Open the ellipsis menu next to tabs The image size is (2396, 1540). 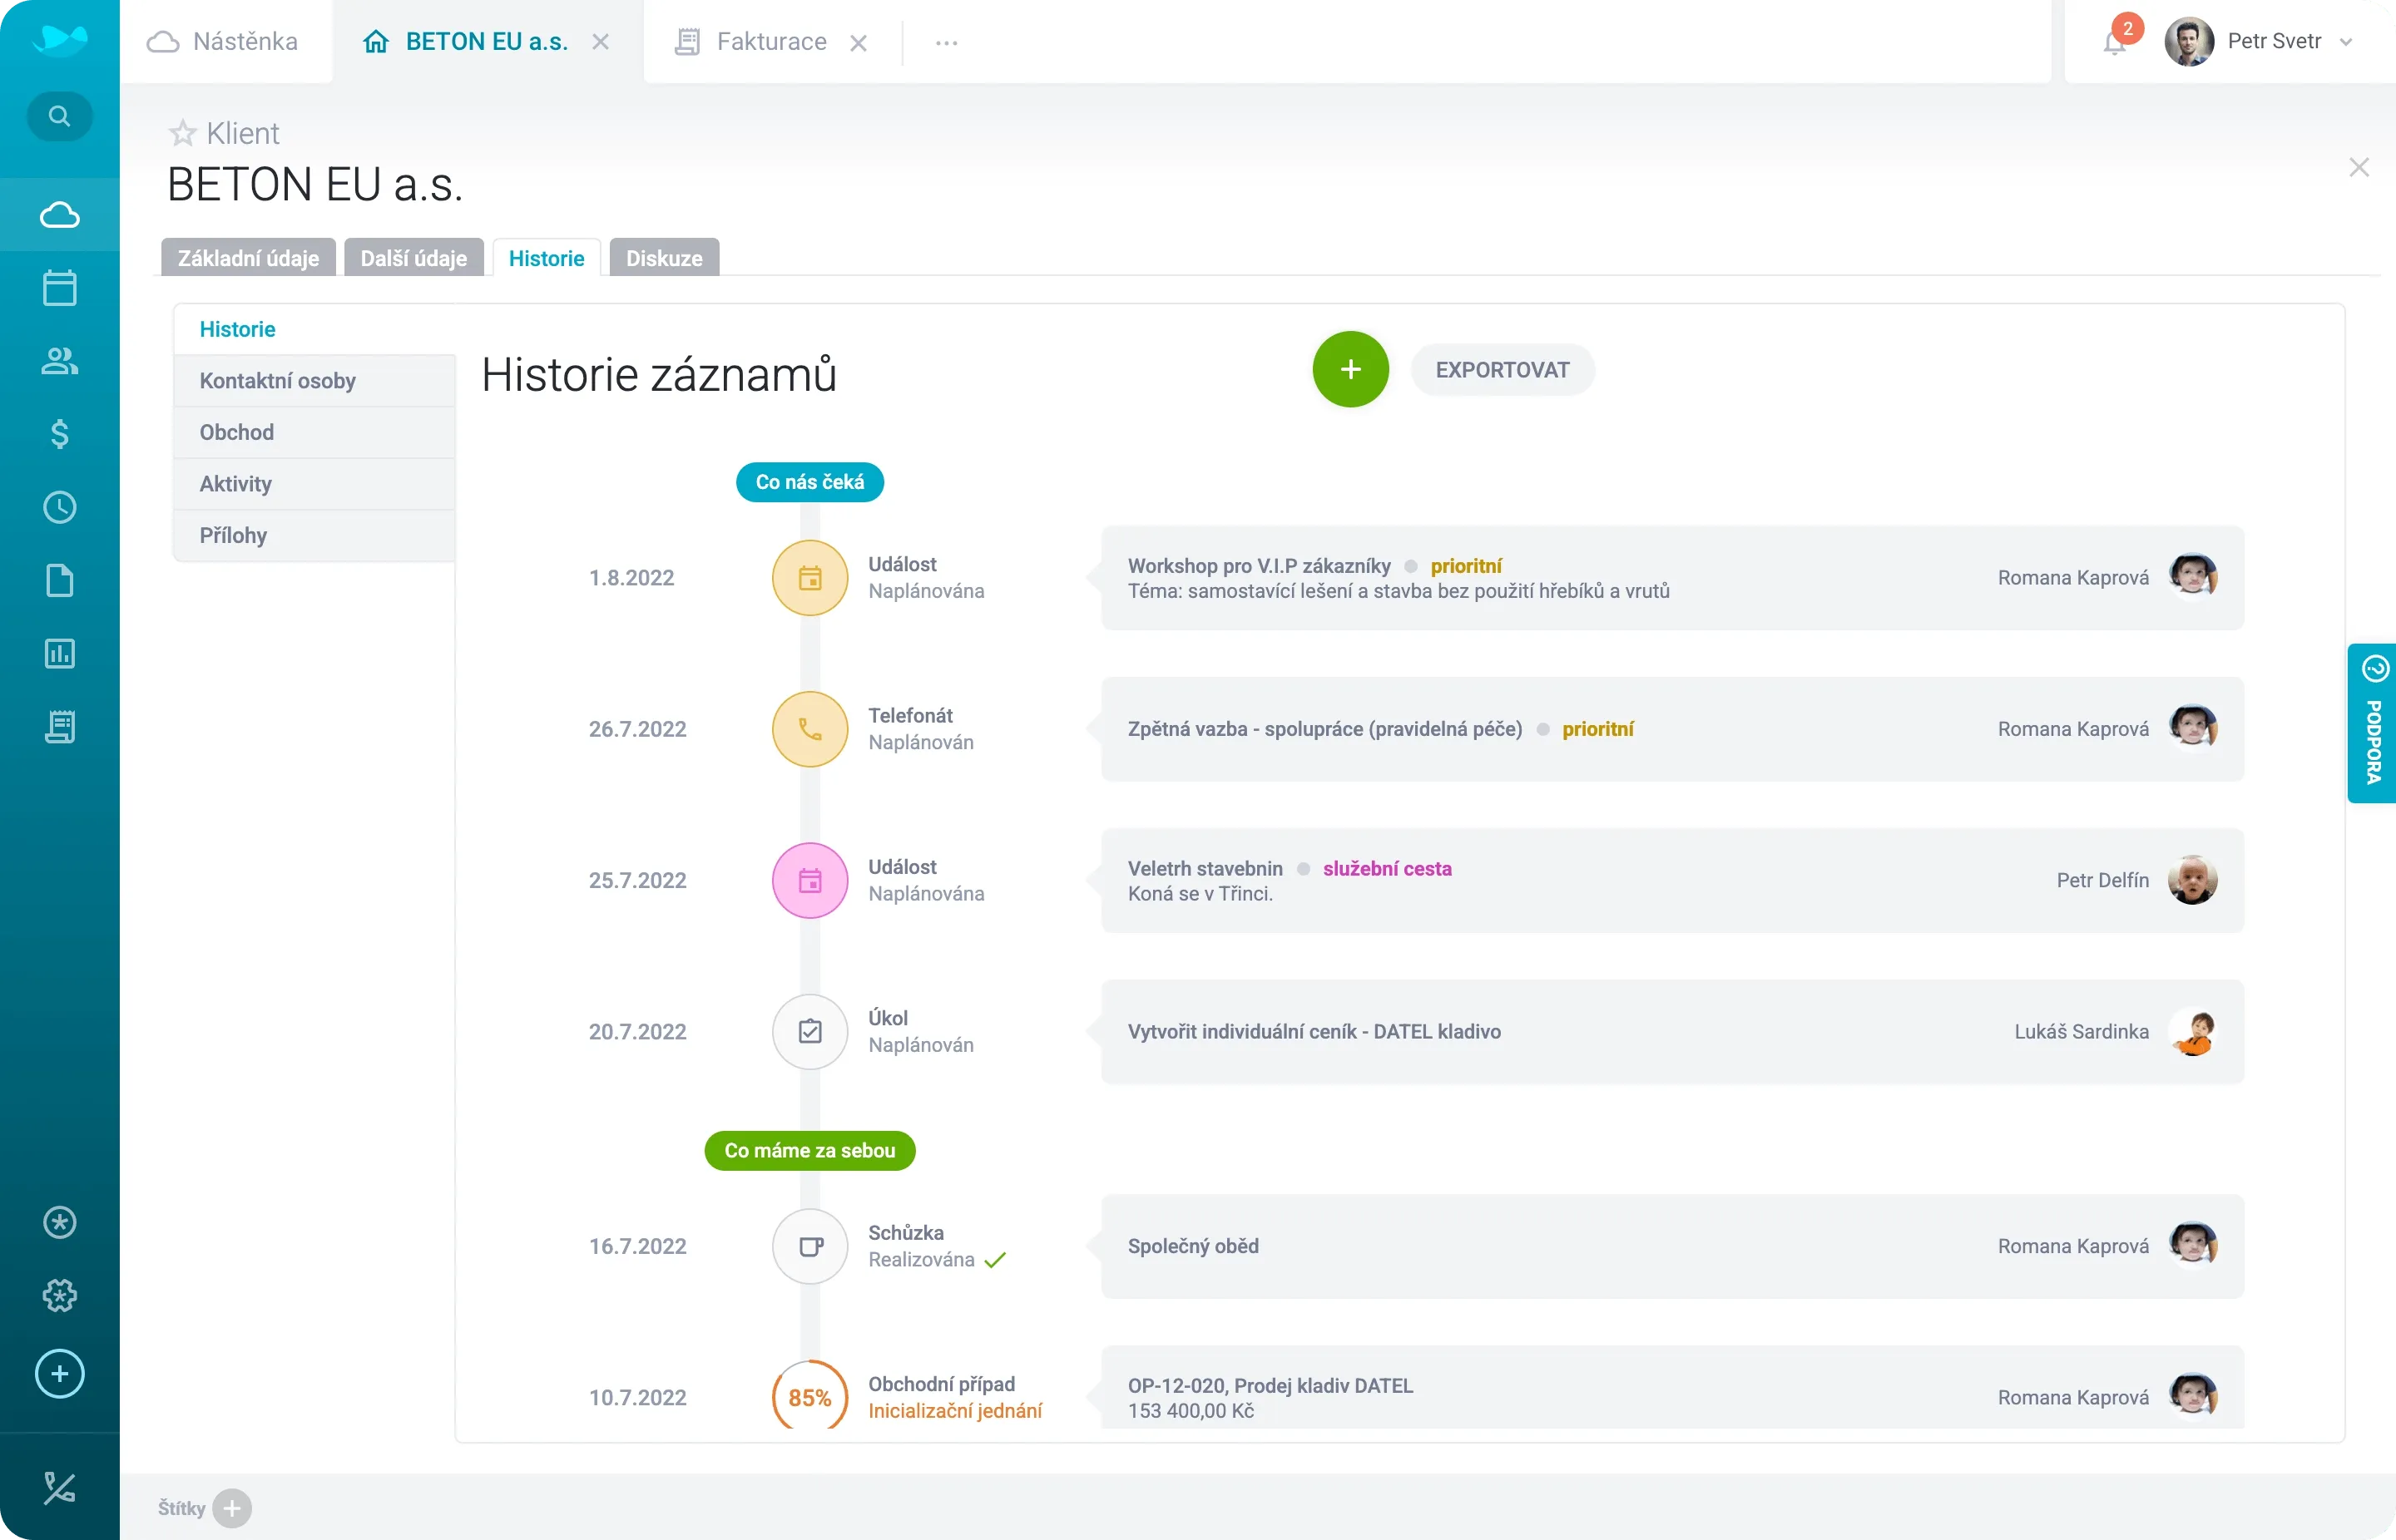tap(945, 41)
